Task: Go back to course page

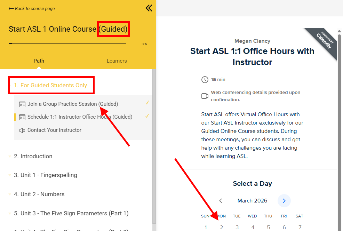Action: click(x=32, y=9)
